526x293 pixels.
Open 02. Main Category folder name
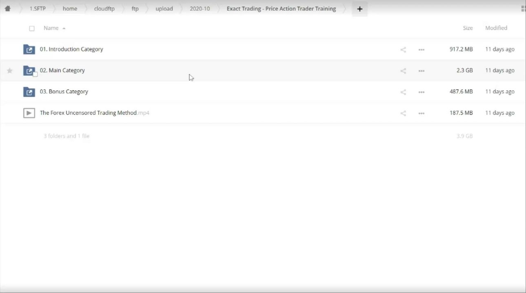coord(62,70)
